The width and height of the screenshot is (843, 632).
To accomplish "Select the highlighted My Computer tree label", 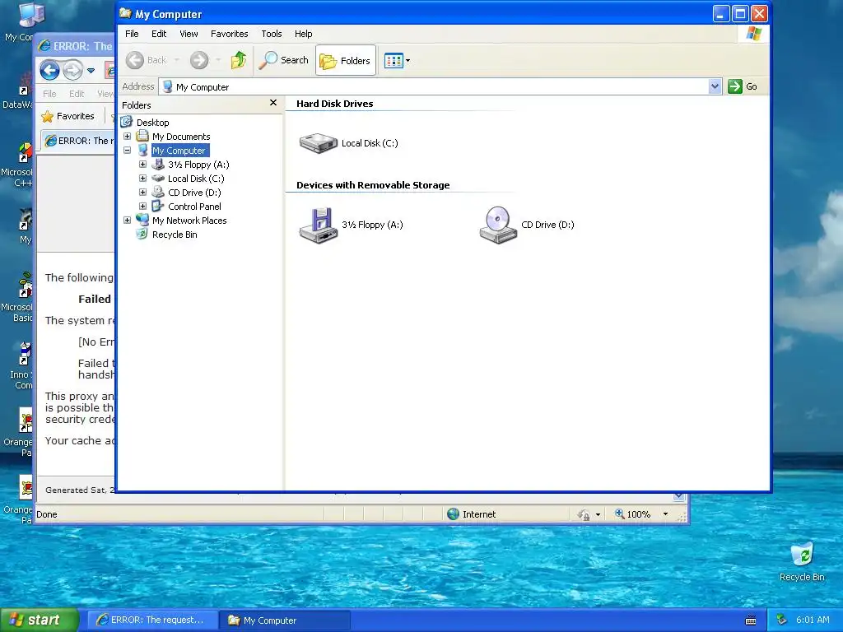I will point(179,151).
